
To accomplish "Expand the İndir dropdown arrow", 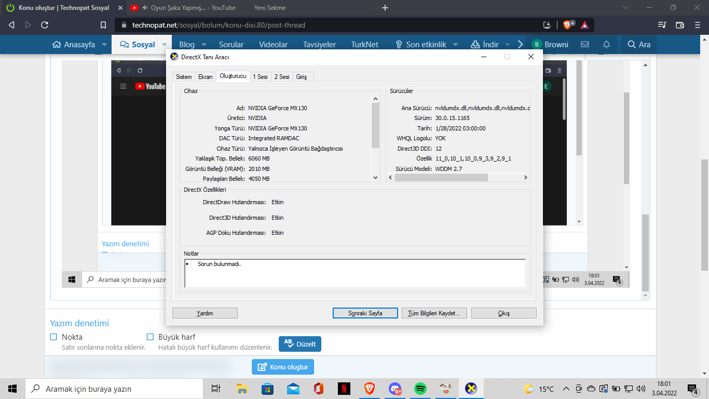I will tap(507, 45).
